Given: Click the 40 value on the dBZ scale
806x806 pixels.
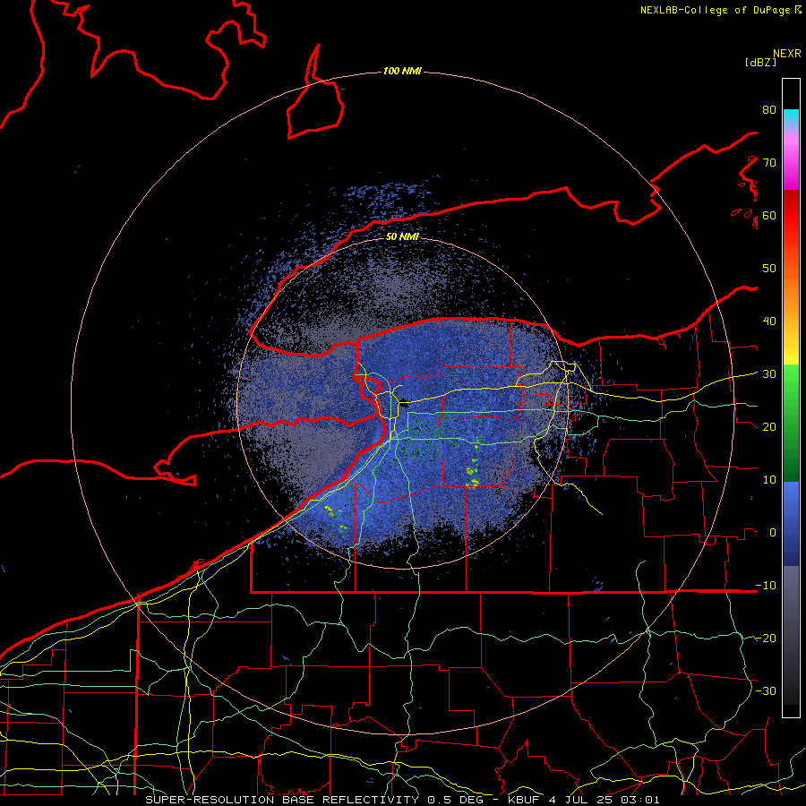Looking at the screenshot, I should pos(769,322).
